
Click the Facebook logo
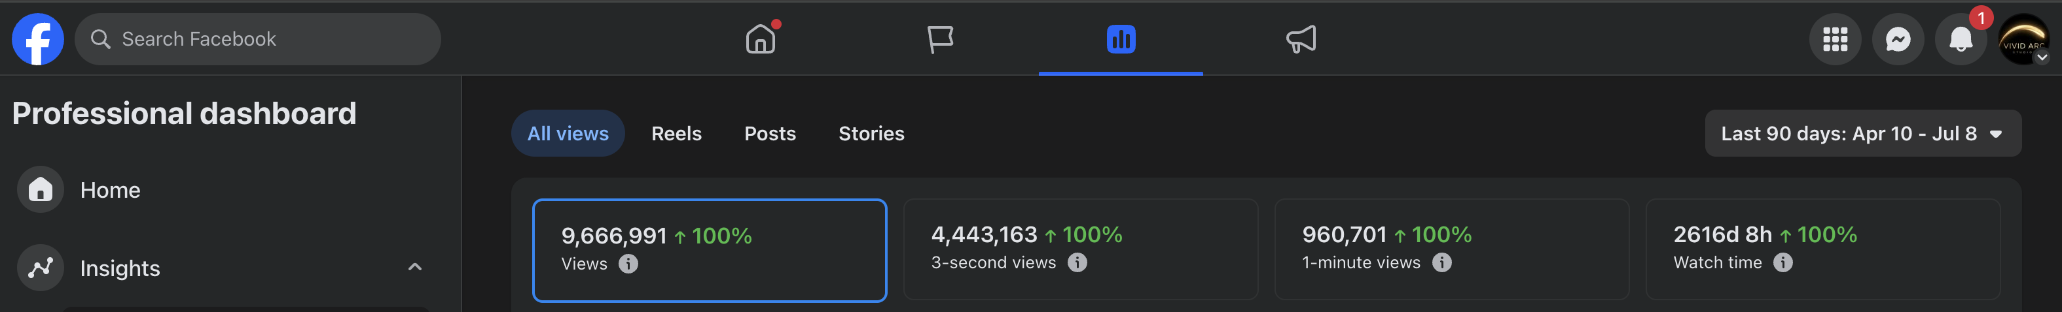(37, 39)
